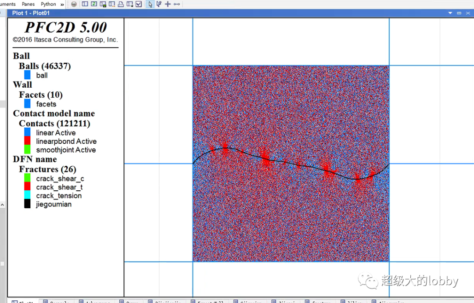Open the Python menu
Image resolution: width=474 pixels, height=303 pixels.
pos(48,4)
